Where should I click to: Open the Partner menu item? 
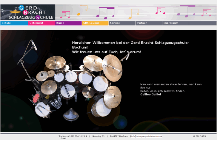point(149,23)
